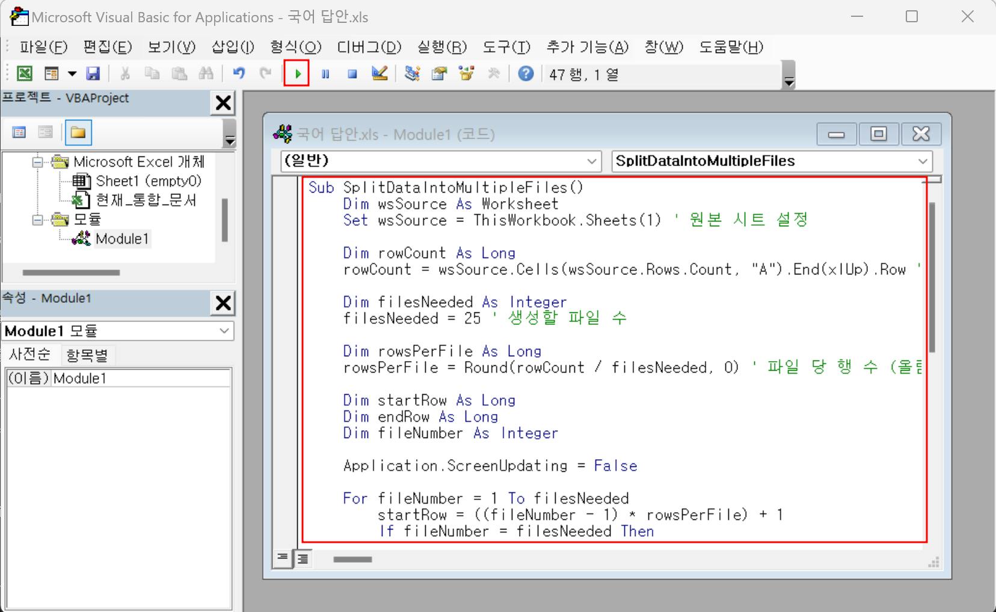Open the 삽입(I) menu
The width and height of the screenshot is (996, 612).
(233, 47)
